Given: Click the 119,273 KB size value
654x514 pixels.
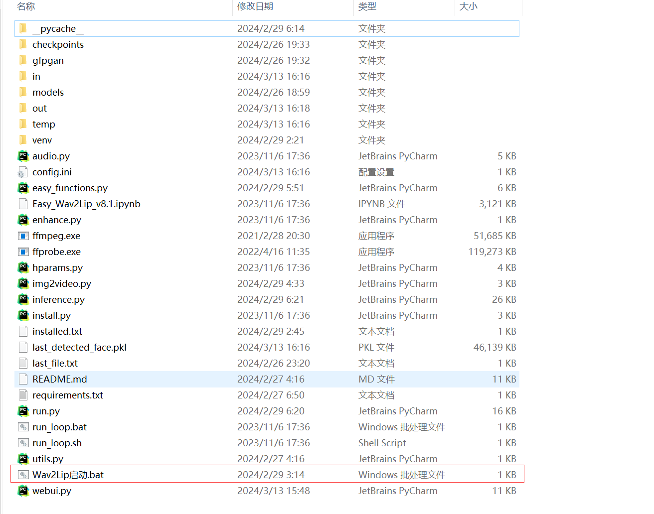Looking at the screenshot, I should 492,252.
